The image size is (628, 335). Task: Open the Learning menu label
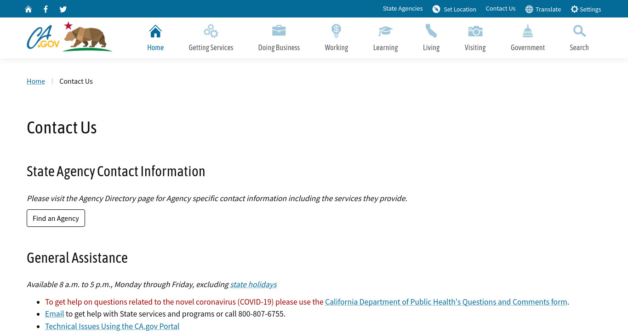point(385,47)
